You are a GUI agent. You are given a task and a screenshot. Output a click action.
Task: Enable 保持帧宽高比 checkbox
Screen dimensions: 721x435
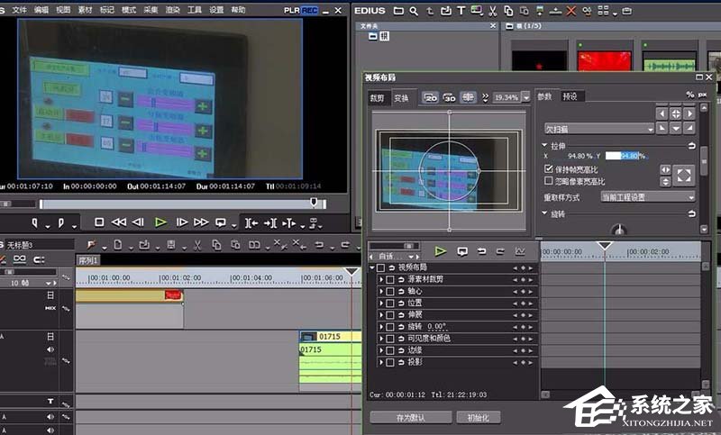point(550,168)
